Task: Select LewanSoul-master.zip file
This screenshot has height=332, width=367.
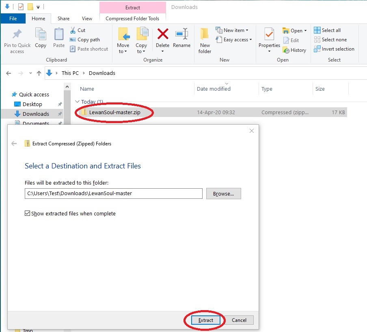Action: click(x=114, y=112)
